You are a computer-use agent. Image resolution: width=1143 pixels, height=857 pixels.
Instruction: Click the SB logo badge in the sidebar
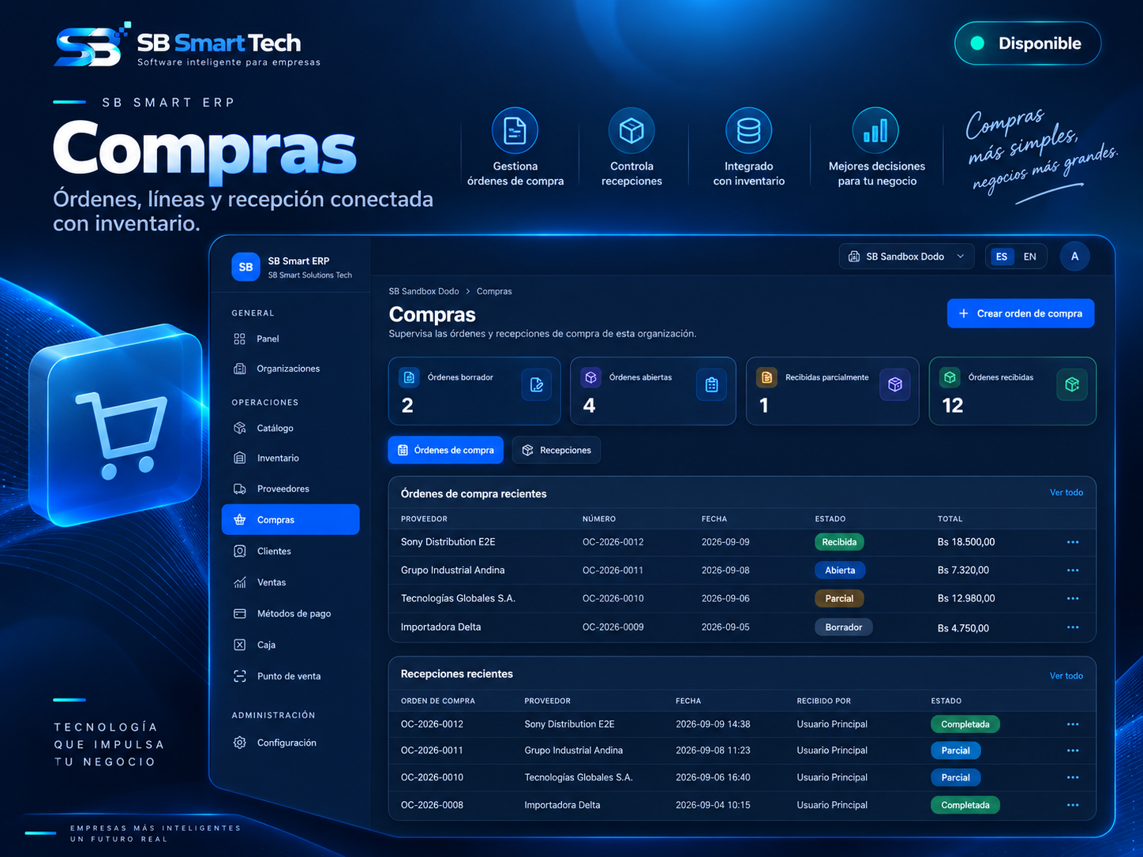point(245,267)
